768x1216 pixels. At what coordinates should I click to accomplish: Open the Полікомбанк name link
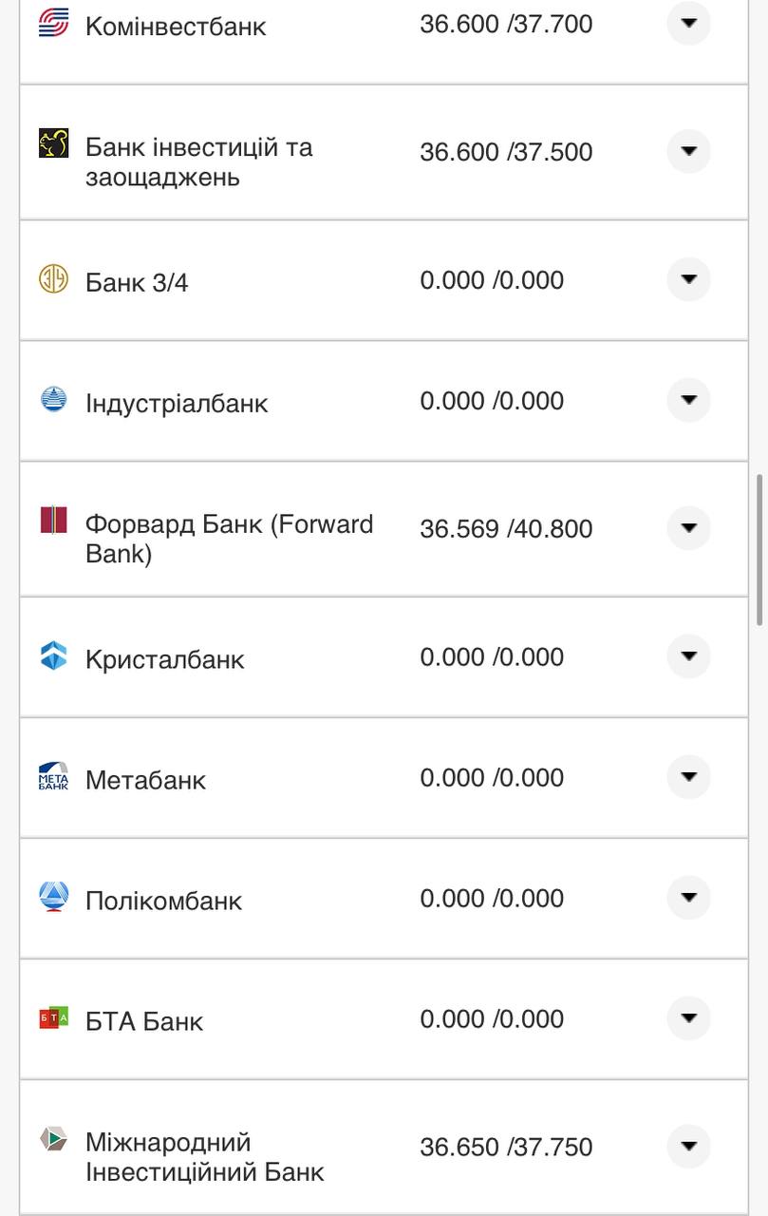click(x=163, y=901)
